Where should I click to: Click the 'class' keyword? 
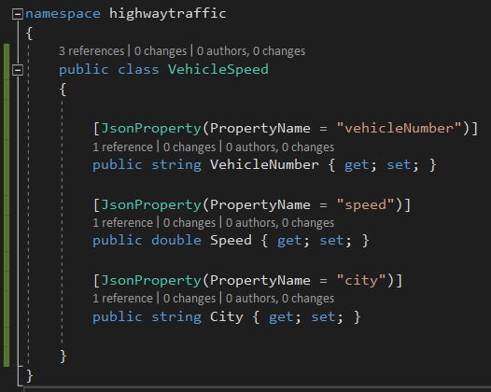[138, 69]
